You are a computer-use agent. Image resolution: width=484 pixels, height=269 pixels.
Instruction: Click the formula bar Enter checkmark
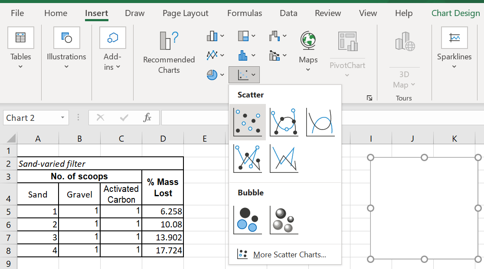124,117
